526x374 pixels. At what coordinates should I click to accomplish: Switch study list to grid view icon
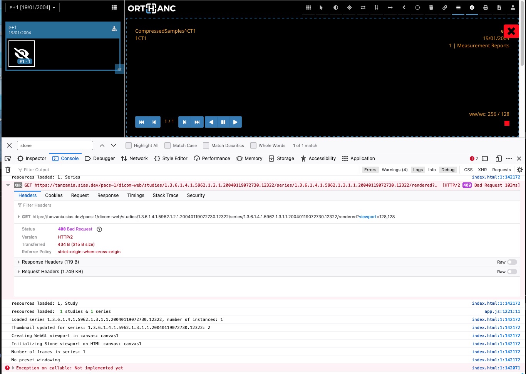click(114, 7)
